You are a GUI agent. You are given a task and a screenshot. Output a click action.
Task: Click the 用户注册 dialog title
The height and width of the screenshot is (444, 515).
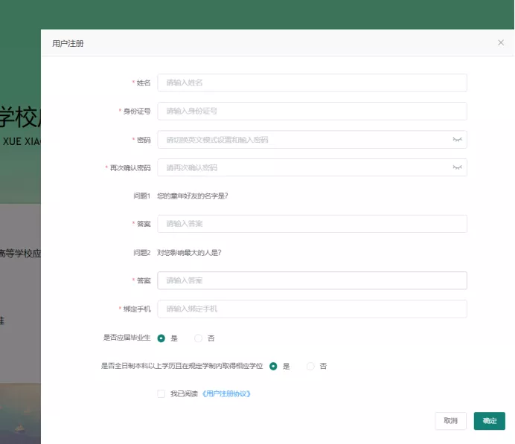(x=68, y=44)
